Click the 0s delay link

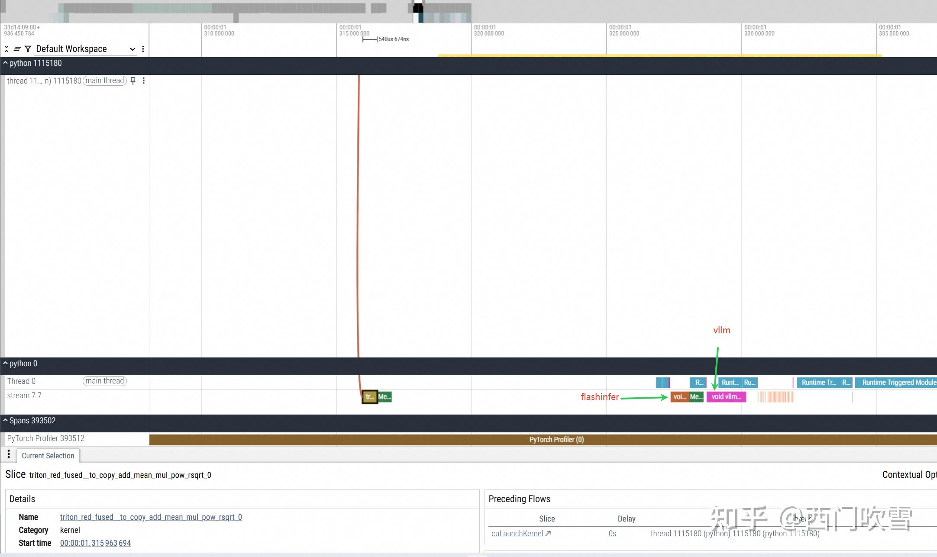point(612,534)
